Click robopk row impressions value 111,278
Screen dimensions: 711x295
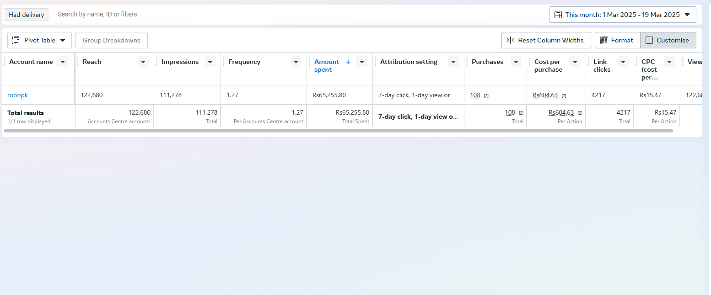171,95
